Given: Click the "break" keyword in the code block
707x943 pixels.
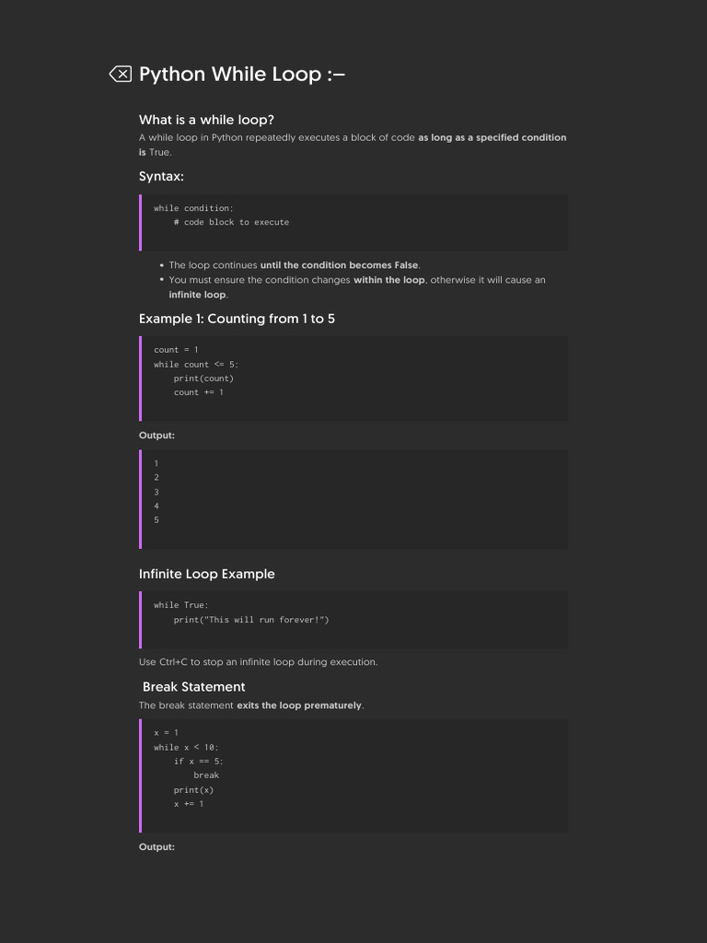Looking at the screenshot, I should (206, 775).
